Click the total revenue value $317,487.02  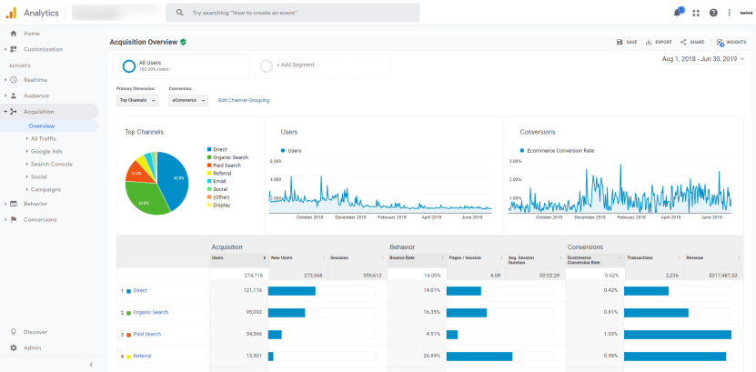click(722, 276)
